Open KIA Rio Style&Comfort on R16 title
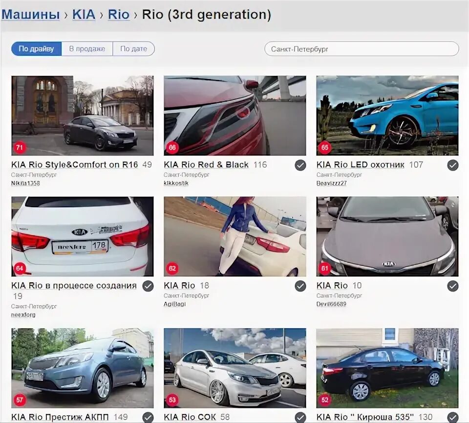 pos(74,165)
